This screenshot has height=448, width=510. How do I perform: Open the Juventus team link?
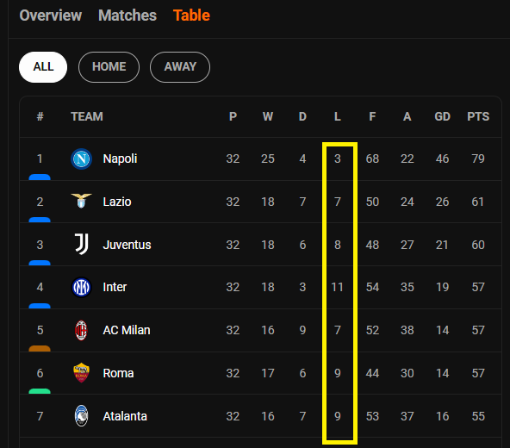127,245
